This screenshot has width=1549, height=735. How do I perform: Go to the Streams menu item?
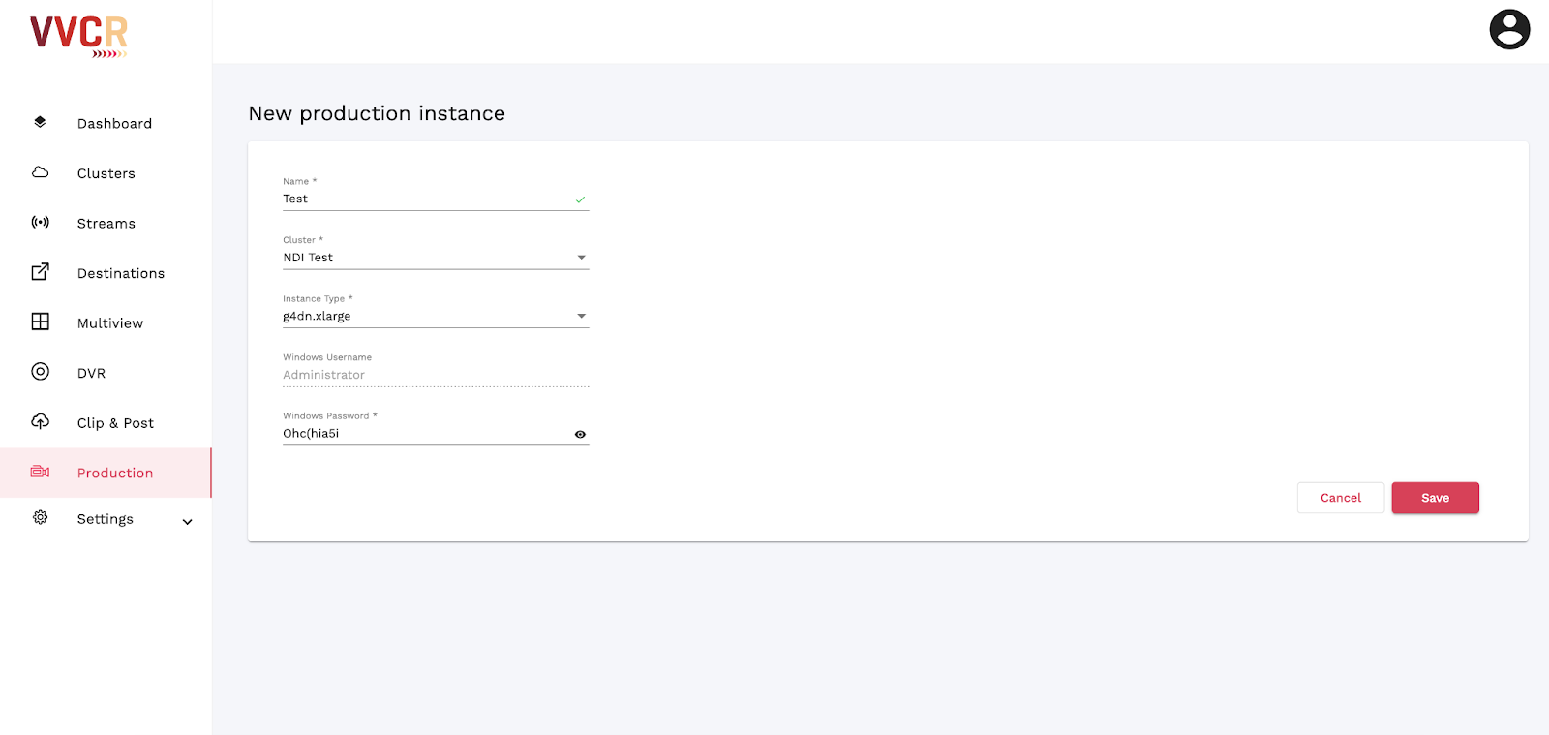point(106,223)
